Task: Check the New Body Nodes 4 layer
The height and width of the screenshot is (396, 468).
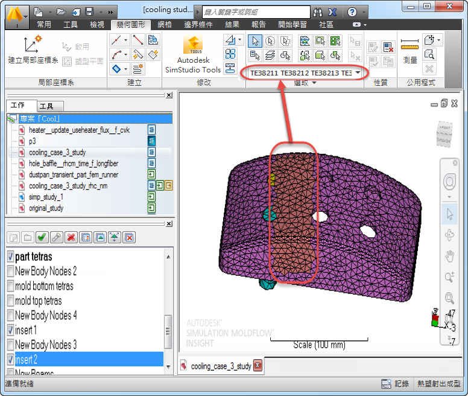Action: tap(11, 315)
